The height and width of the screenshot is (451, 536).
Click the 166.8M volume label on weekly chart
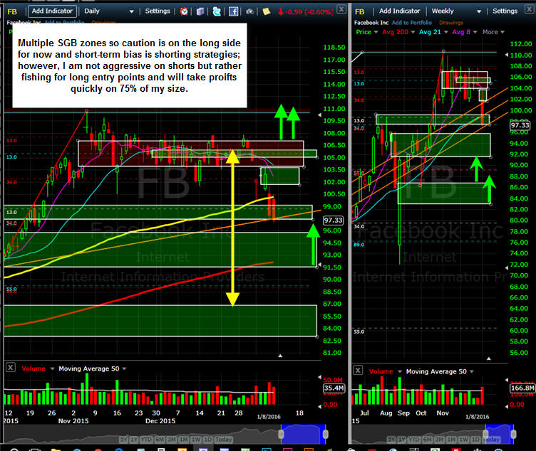coord(522,388)
